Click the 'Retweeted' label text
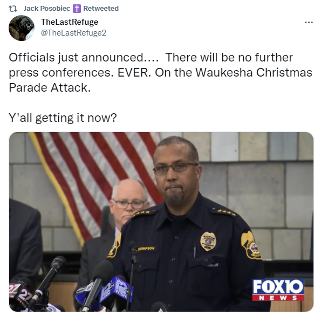Screen dimensions: 321x316 pyautogui.click(x=101, y=9)
